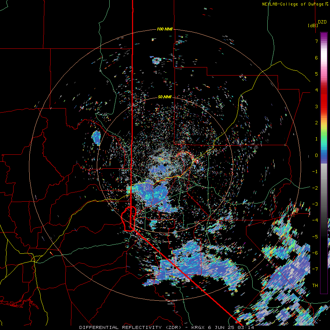This screenshot has width=330, height=330.
Task: Click the 50 NMI range ring label
Action: [x=165, y=97]
